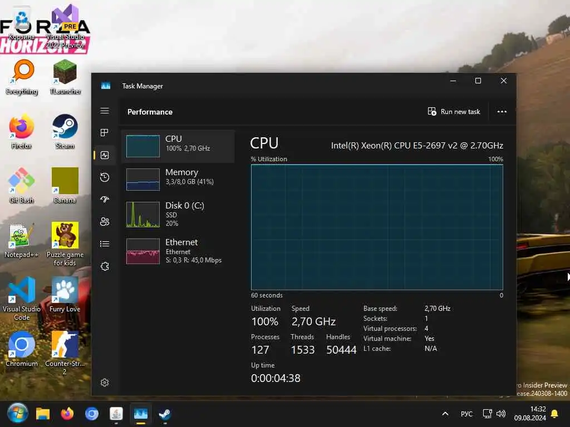Select the Everything desktop icon
This screenshot has width=570, height=427.
[x=22, y=77]
